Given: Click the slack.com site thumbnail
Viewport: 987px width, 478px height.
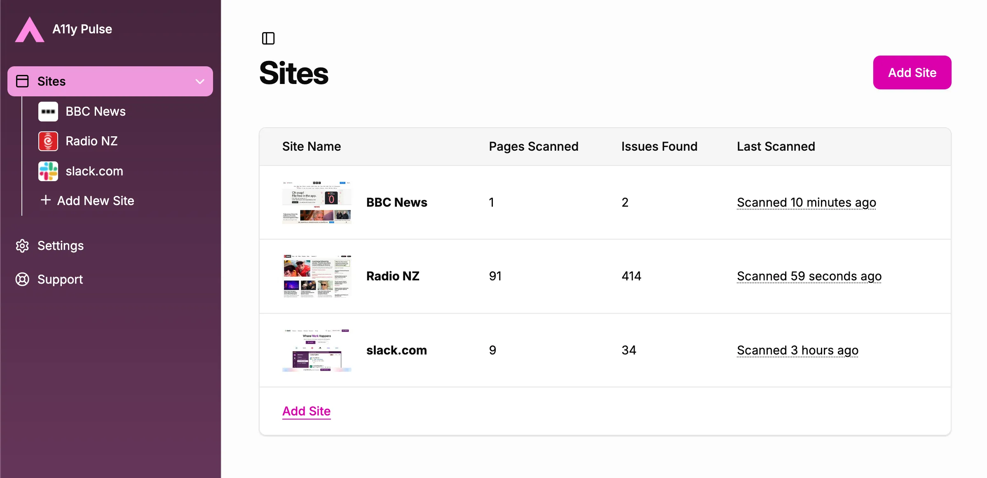Looking at the screenshot, I should pyautogui.click(x=316, y=350).
